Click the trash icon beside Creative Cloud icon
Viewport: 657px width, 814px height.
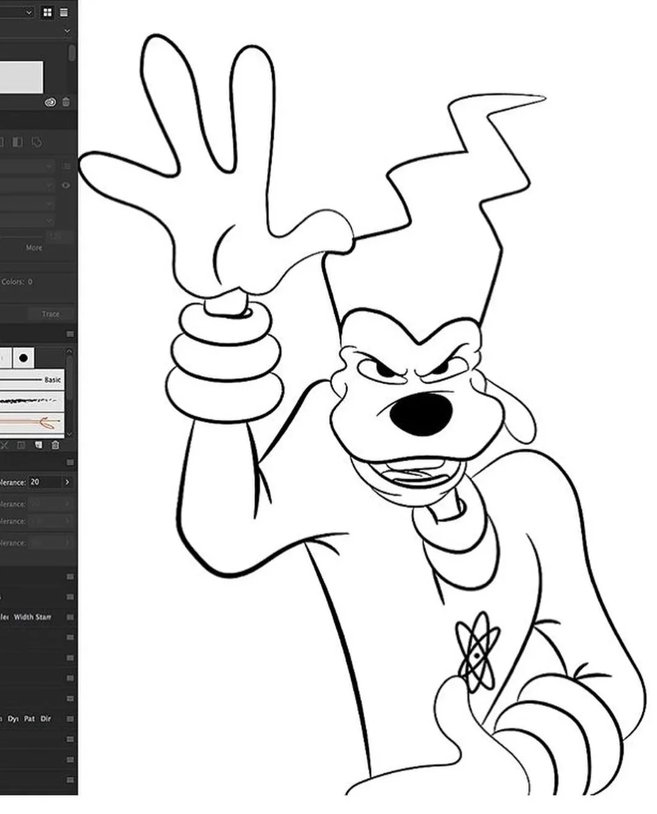66,102
